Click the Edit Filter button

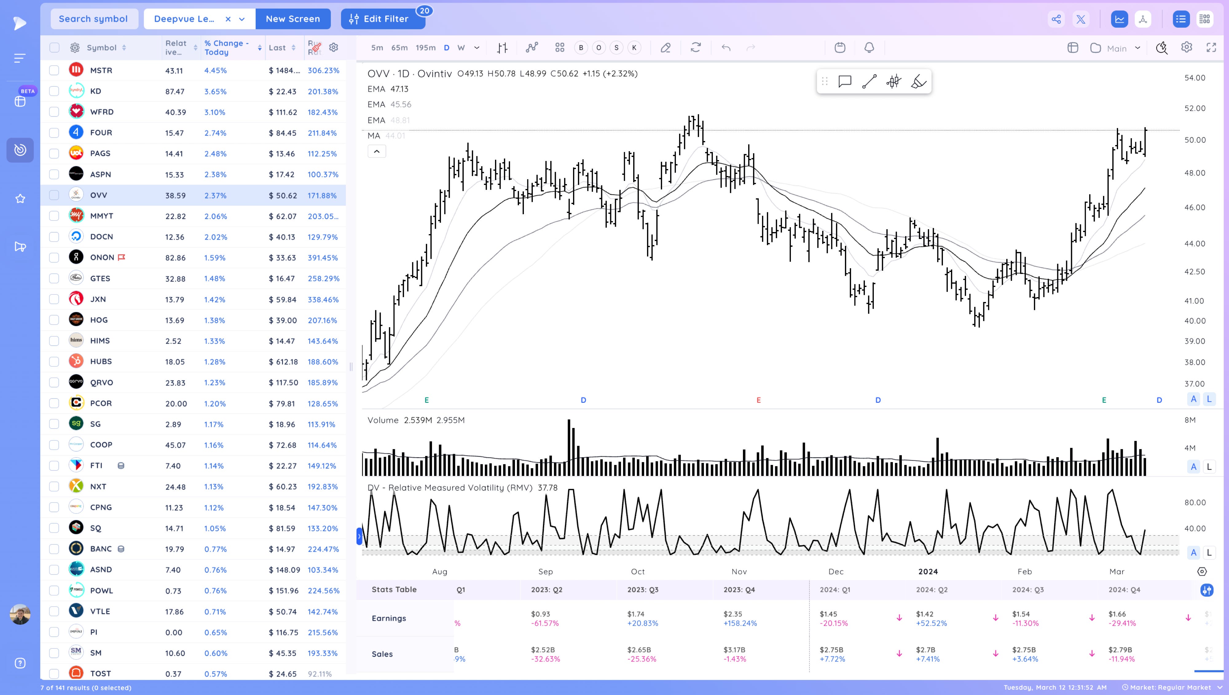(x=383, y=19)
